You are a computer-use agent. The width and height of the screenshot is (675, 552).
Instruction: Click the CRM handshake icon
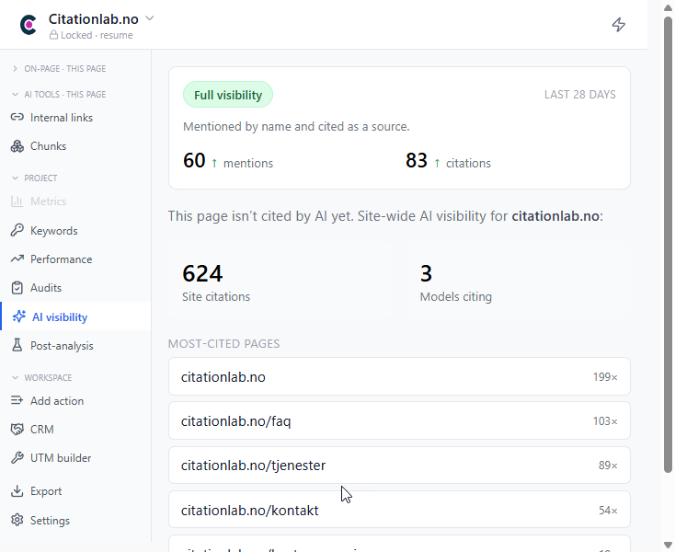tap(17, 430)
